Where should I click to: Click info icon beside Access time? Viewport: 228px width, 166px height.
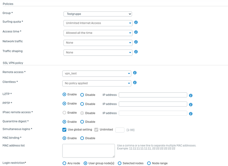click(136, 32)
